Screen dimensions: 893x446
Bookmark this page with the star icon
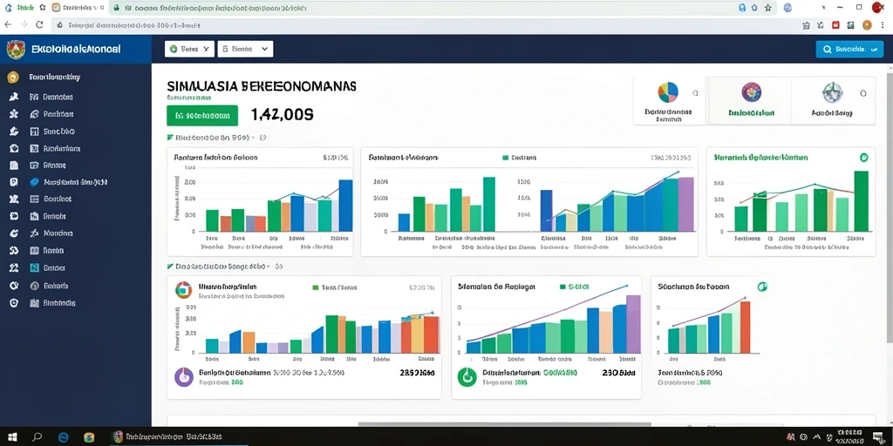pos(767,8)
